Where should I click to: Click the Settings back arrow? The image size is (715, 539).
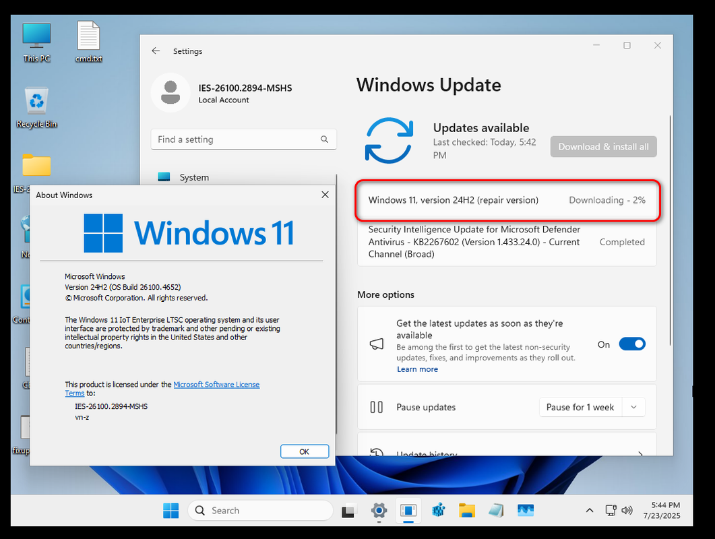(x=156, y=51)
